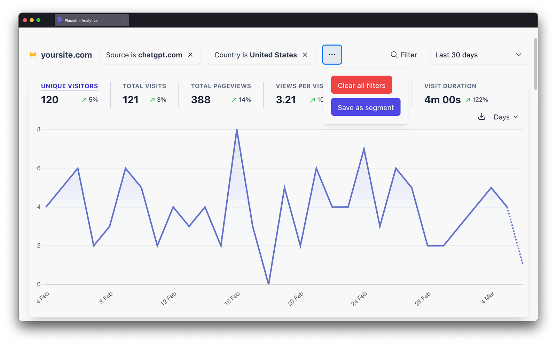
Task: Remove the Country is United States filter
Action: (305, 55)
